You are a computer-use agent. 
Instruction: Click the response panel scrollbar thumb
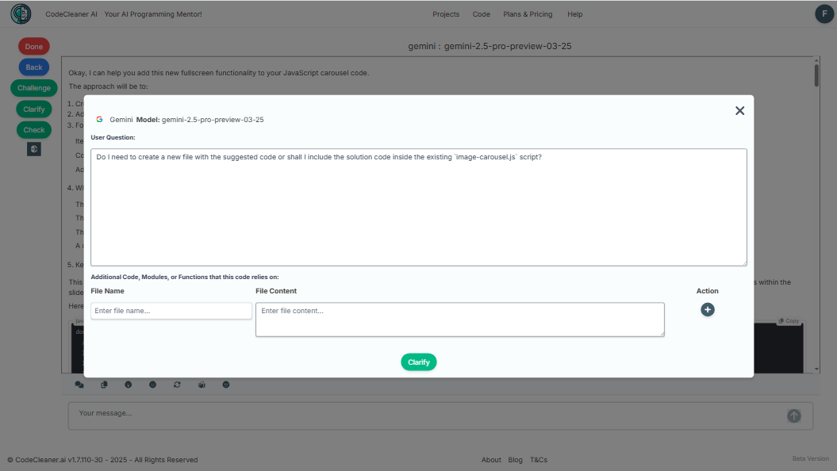click(x=816, y=75)
